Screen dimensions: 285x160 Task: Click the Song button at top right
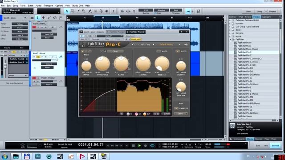(260, 11)
